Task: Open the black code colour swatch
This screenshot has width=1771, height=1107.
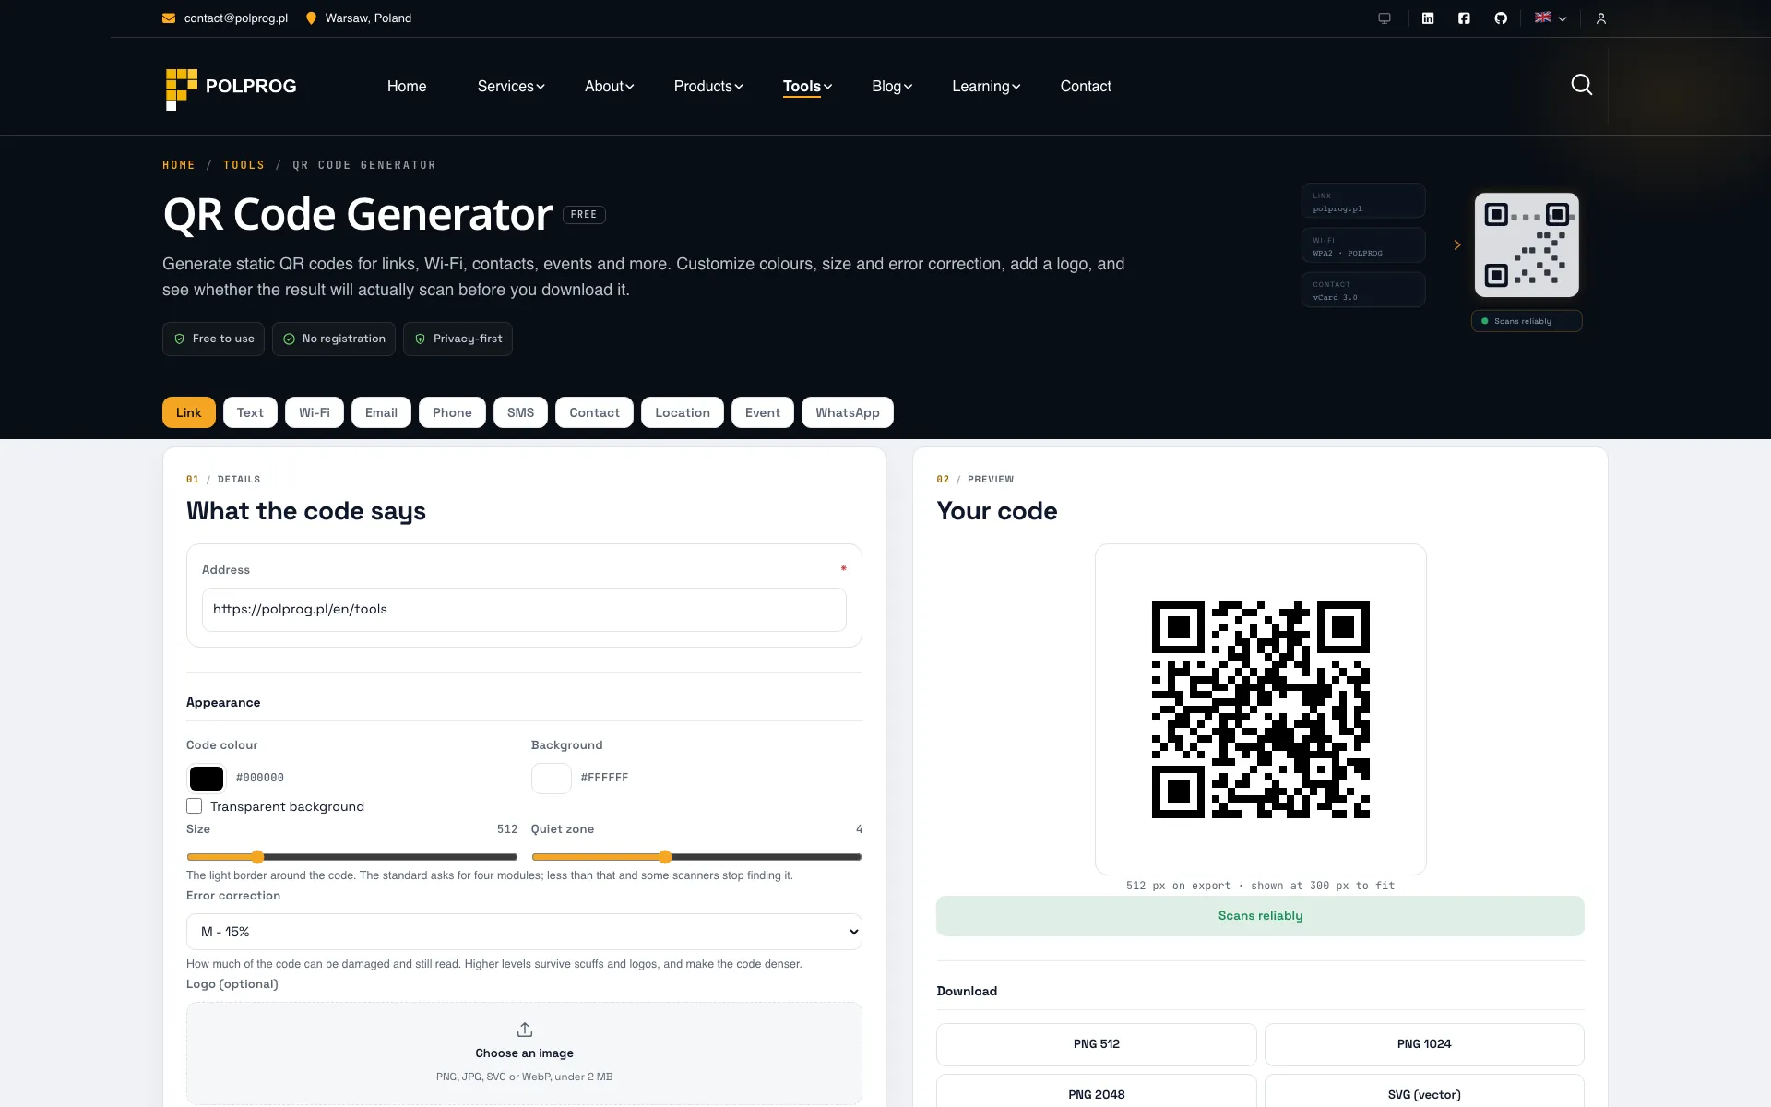Action: pyautogui.click(x=207, y=779)
